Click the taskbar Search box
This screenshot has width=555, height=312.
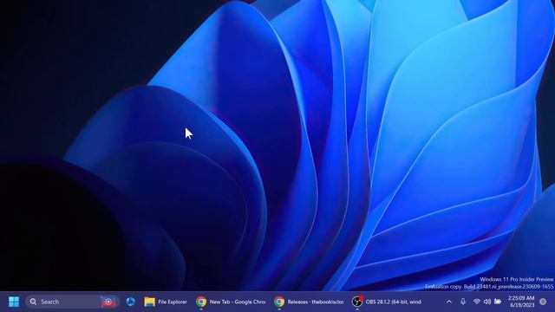click(72, 302)
